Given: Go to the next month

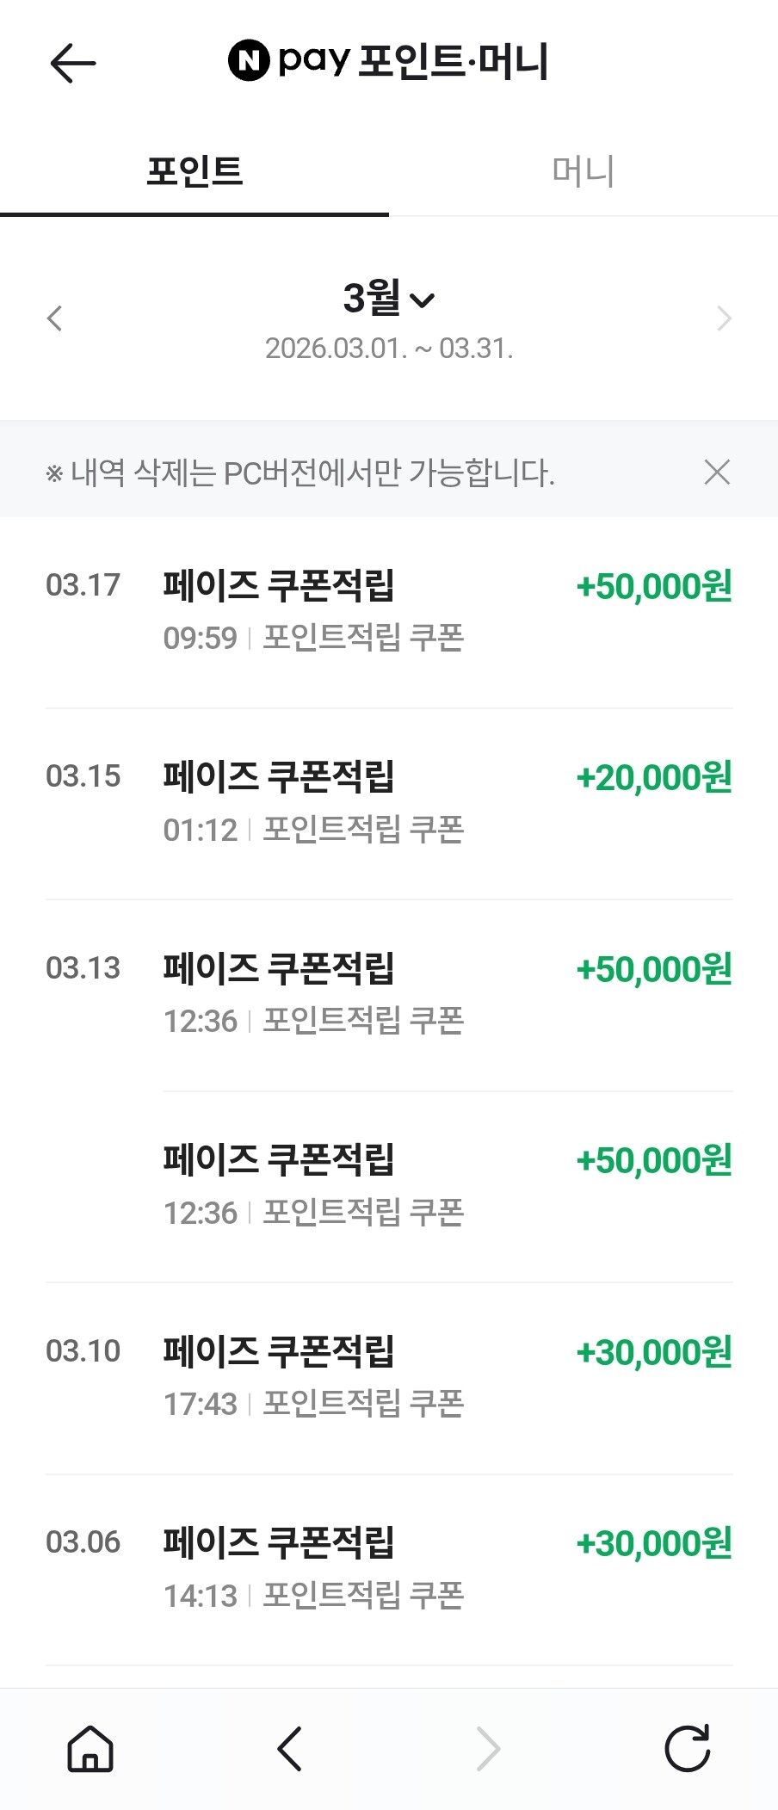Looking at the screenshot, I should click(724, 318).
